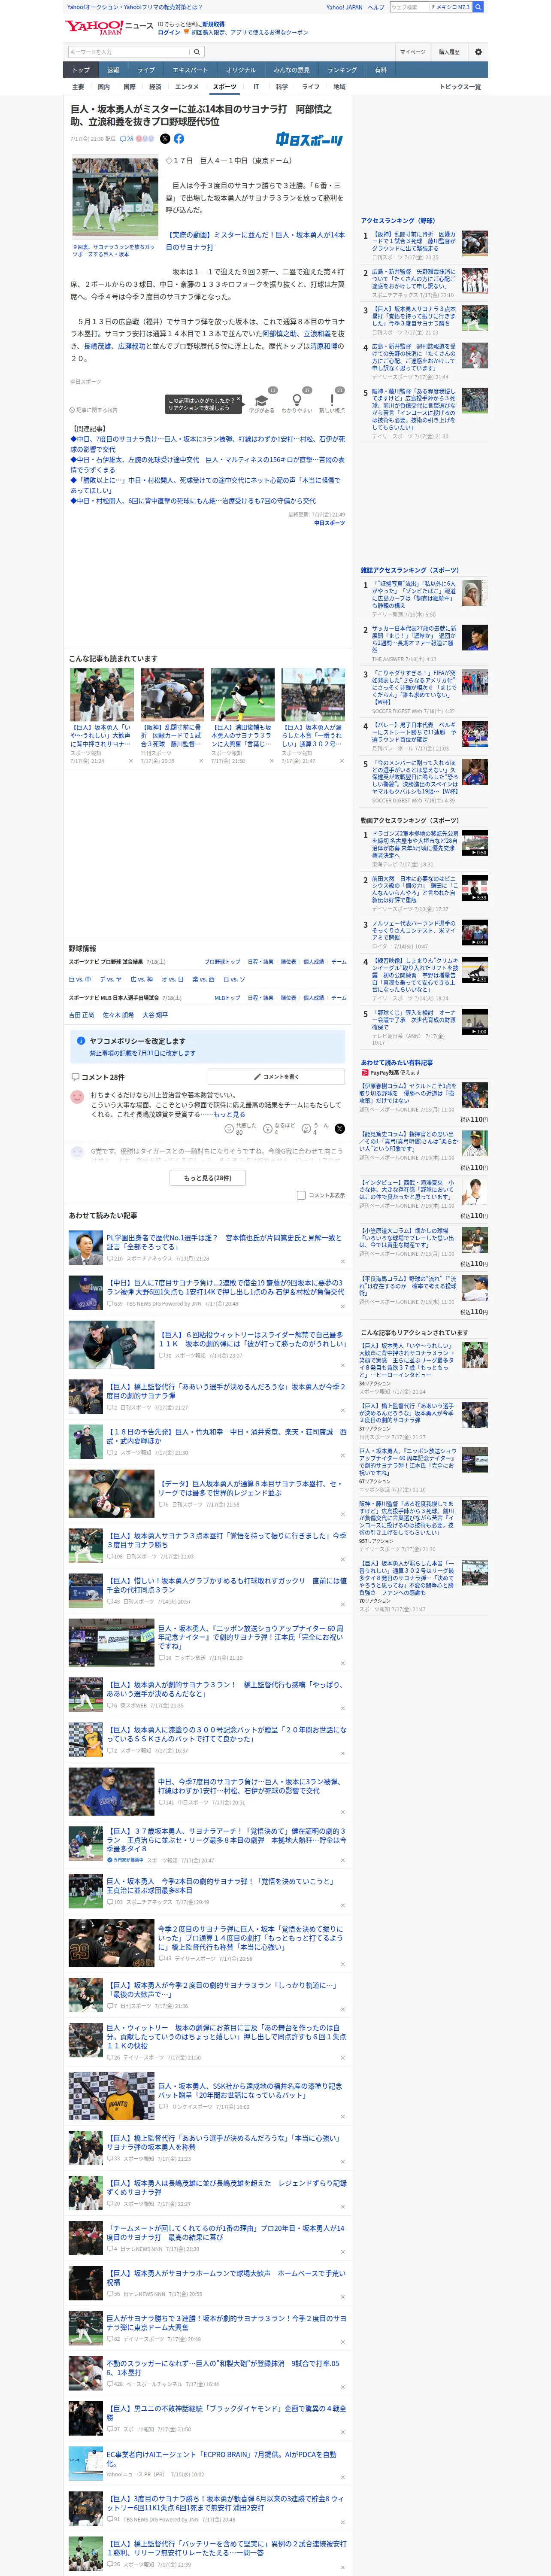Share the first comment on X

(x=340, y=1129)
